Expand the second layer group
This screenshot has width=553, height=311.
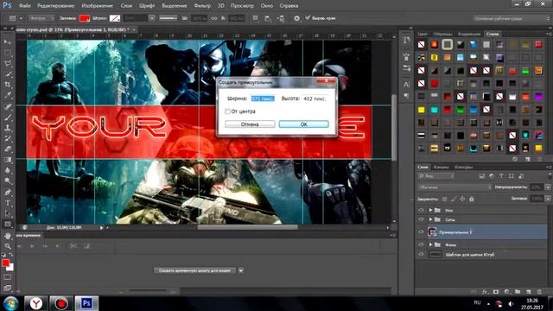point(430,219)
